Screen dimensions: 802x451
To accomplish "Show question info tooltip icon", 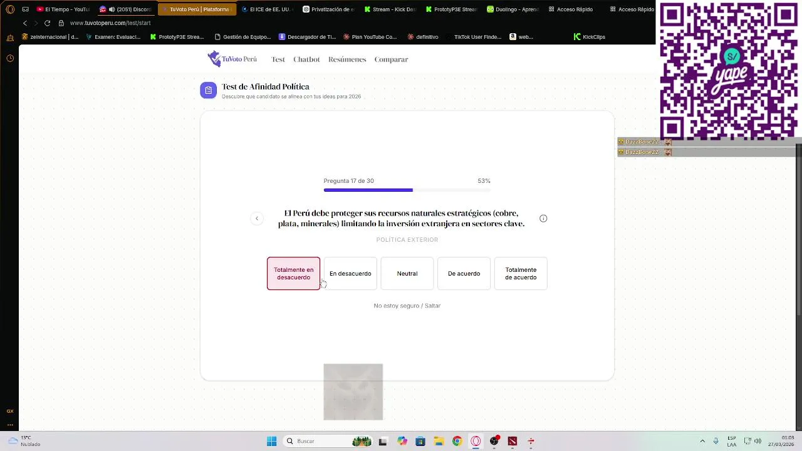I will tap(543, 219).
